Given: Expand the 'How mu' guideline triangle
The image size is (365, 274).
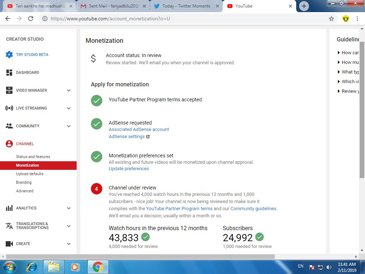Looking at the screenshot, I should click(339, 62).
